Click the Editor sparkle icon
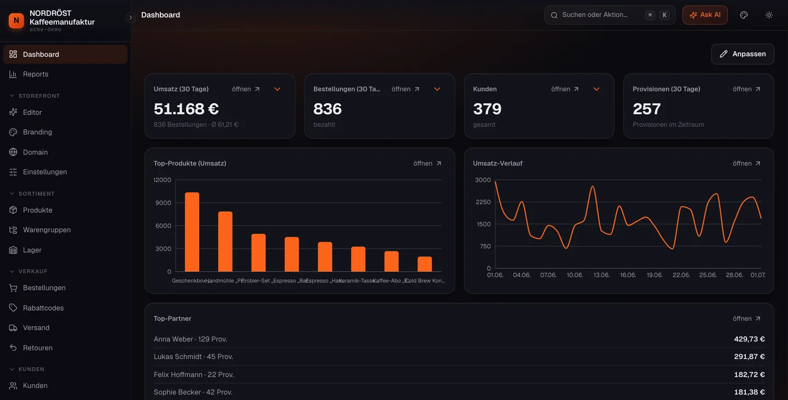788x400 pixels. 13,112
